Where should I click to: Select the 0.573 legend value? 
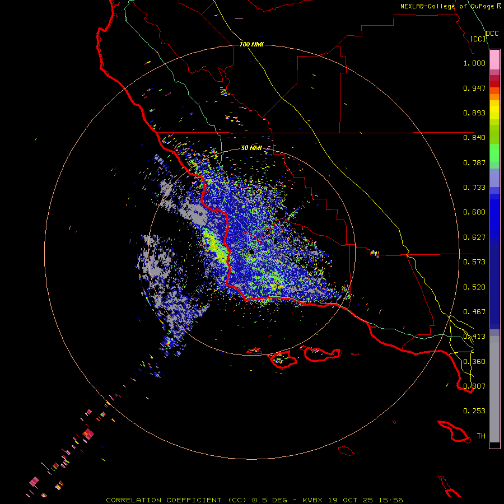coord(474,262)
